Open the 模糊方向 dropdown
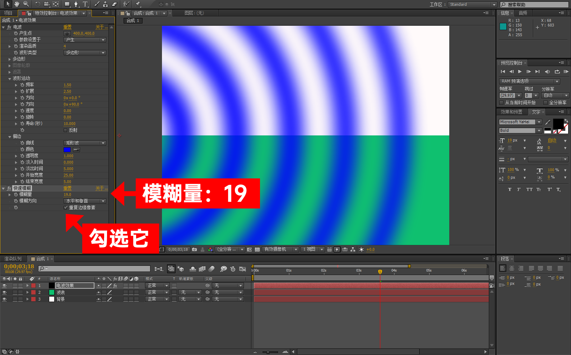Viewport: 571px width, 355px height. pos(85,201)
